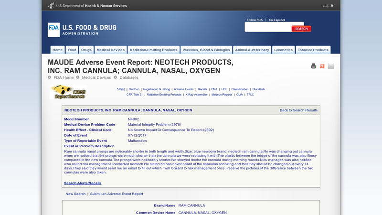
Task: Open the Standards link
Action: tap(258, 89)
